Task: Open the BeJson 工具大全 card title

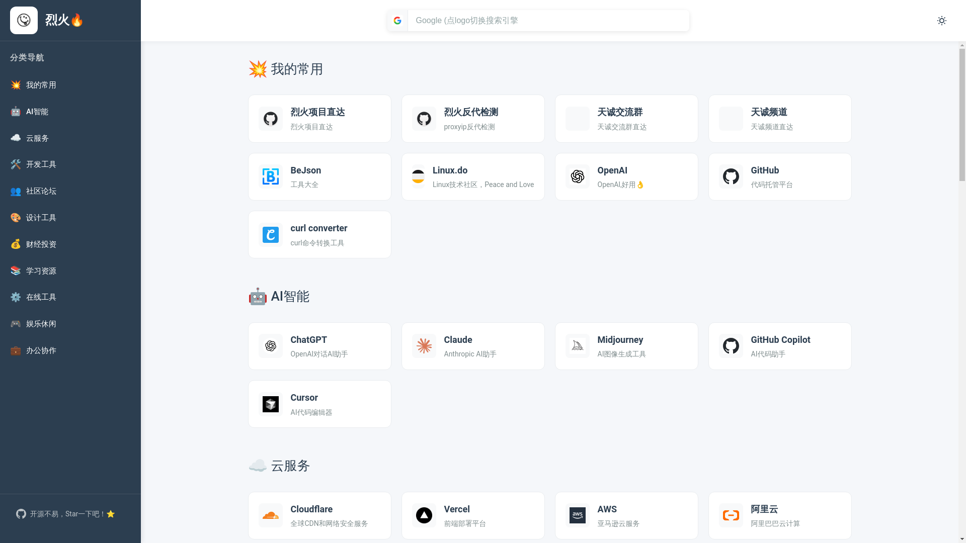Action: [x=305, y=170]
